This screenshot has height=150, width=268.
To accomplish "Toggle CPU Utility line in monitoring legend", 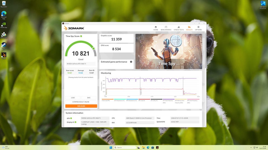I will pyautogui.click(x=156, y=100).
